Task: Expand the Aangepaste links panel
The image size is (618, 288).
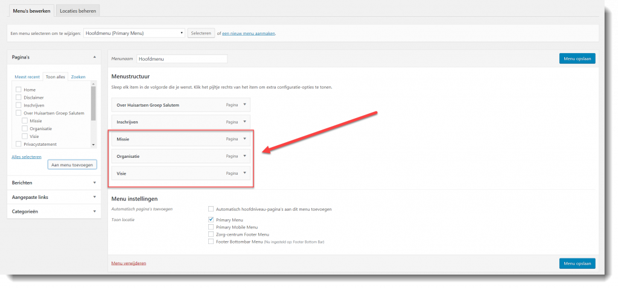Action: point(54,197)
